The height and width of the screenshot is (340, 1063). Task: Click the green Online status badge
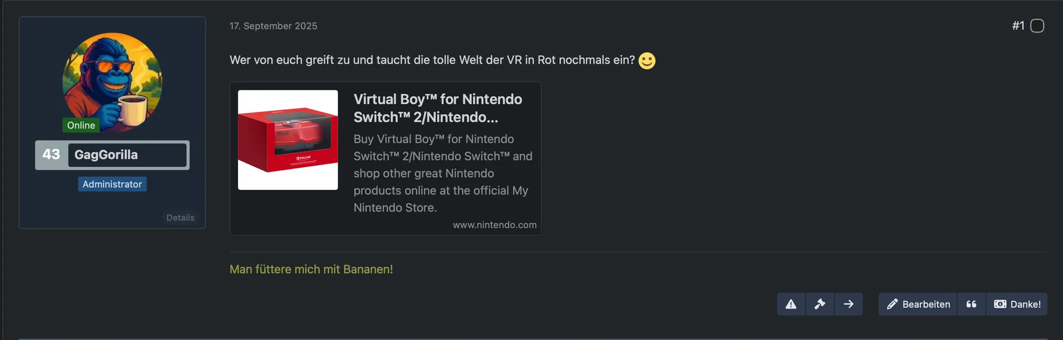[x=81, y=125]
